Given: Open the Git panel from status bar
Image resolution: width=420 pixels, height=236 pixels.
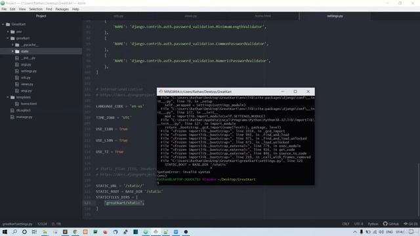Looking at the screenshot, I should 411,224.
